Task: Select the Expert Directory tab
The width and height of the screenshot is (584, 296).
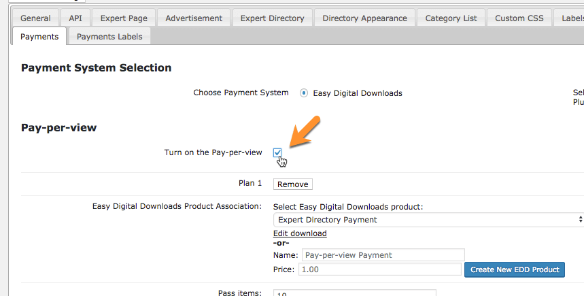Action: point(273,18)
